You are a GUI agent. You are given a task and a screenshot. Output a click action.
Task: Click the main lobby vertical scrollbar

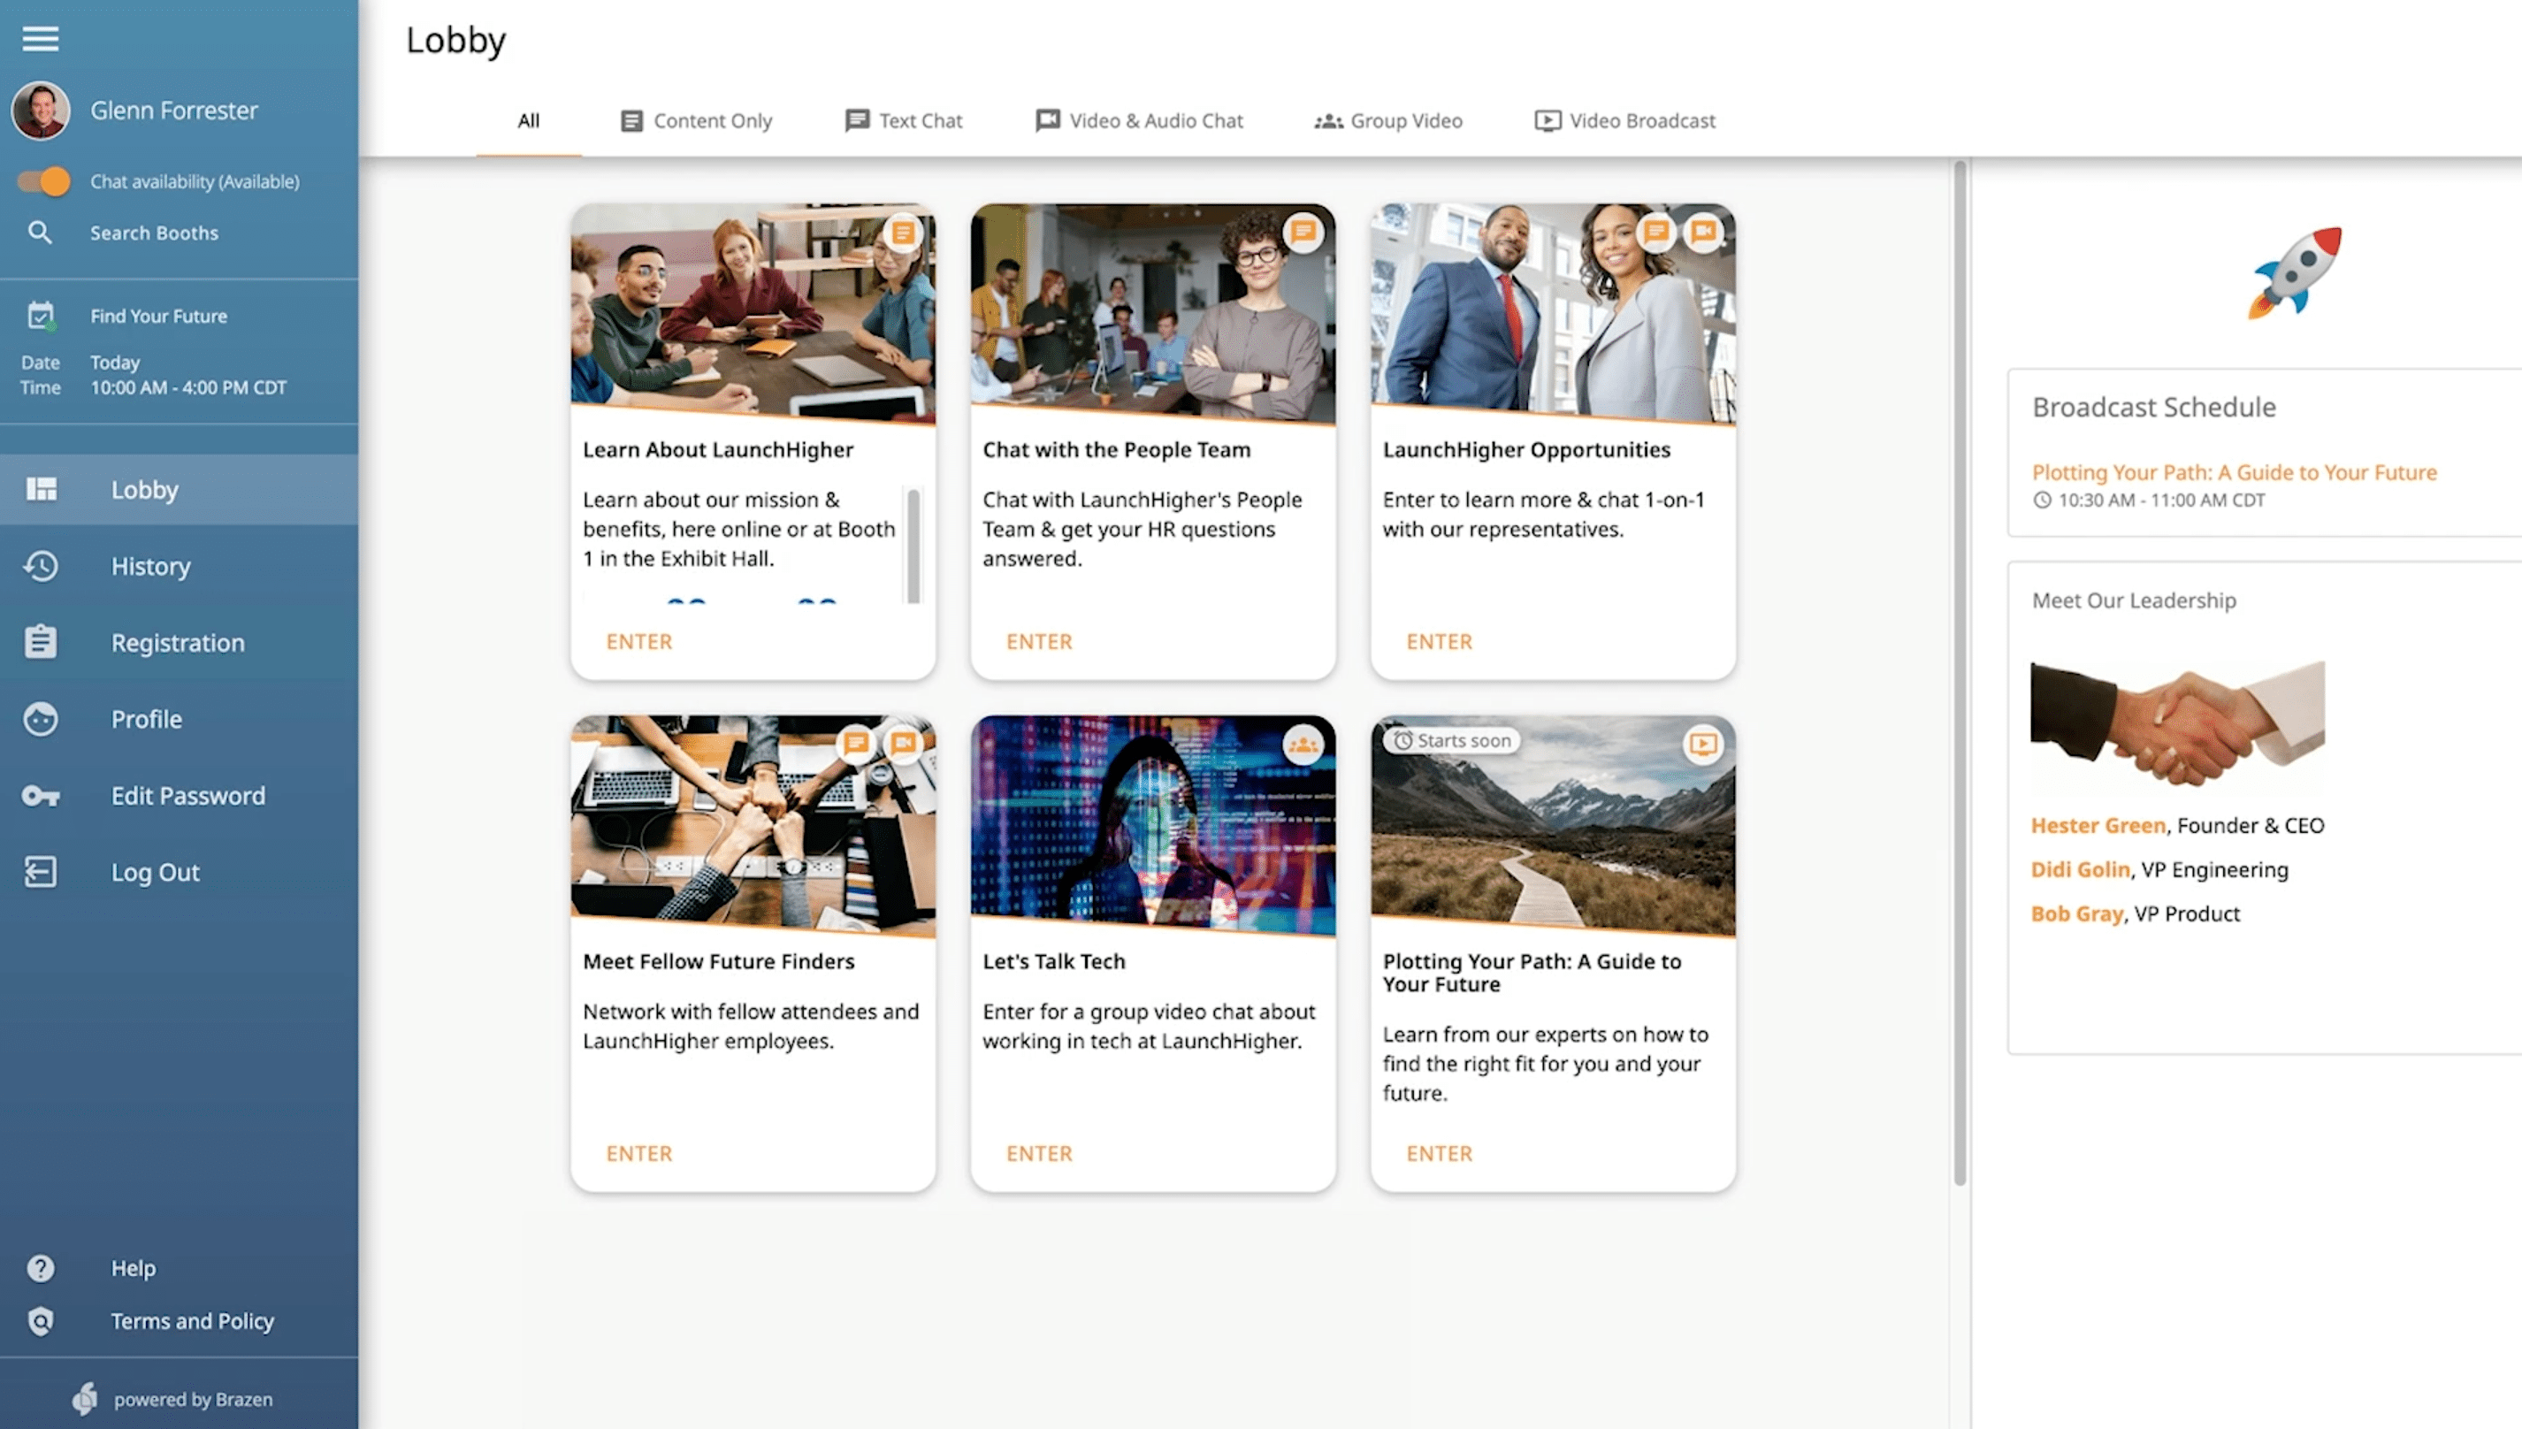[x=1960, y=672]
